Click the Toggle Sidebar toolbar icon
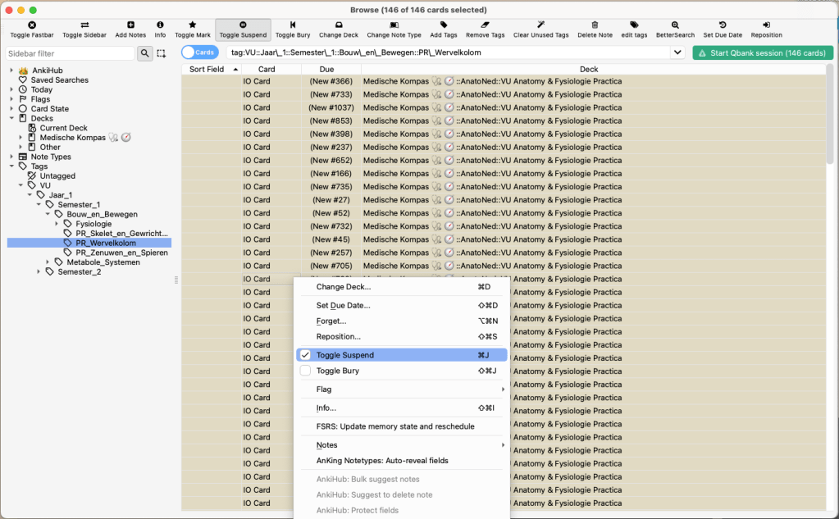This screenshot has width=839, height=519. point(84,25)
